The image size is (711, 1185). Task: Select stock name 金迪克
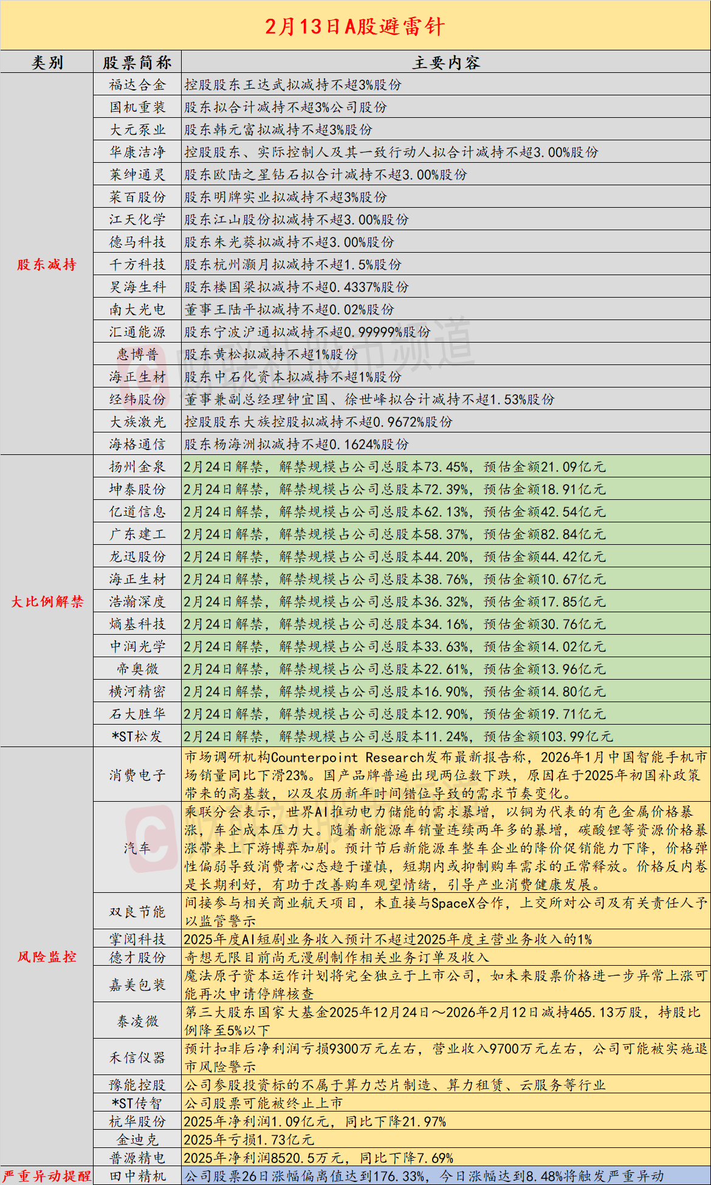(x=137, y=1140)
